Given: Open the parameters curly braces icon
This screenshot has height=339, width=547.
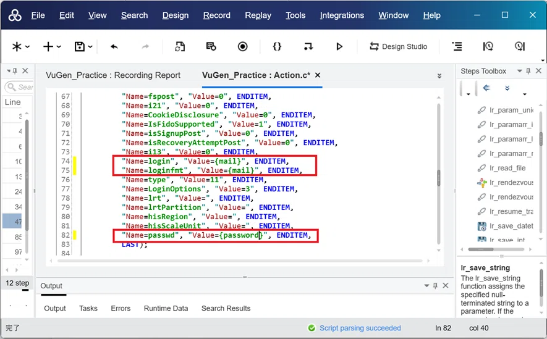Looking at the screenshot, I should 277,46.
